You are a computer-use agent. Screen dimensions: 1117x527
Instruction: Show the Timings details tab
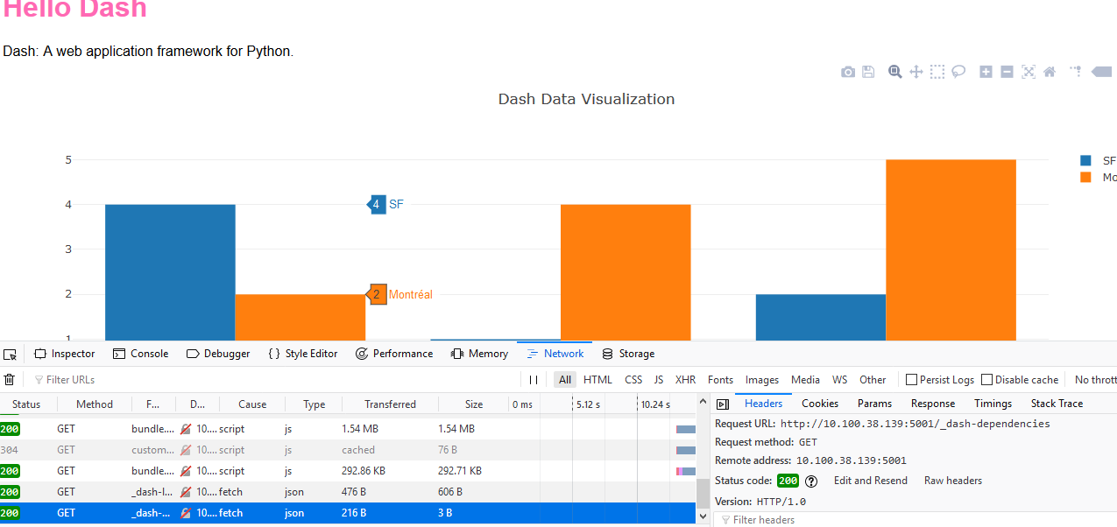click(993, 404)
